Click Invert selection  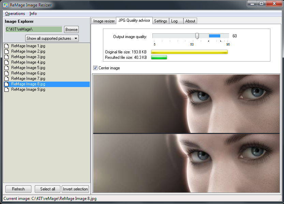pyautogui.click(x=75, y=189)
